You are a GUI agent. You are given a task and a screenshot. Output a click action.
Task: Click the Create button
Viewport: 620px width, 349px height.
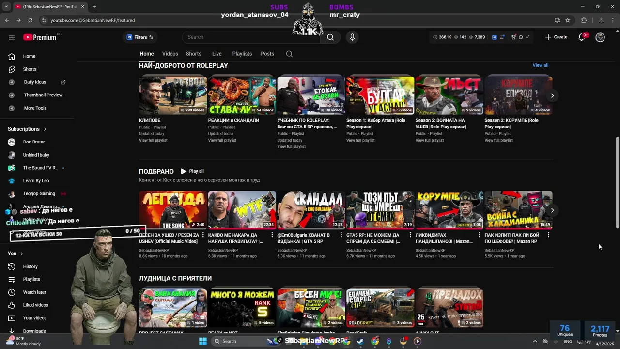[x=556, y=37]
